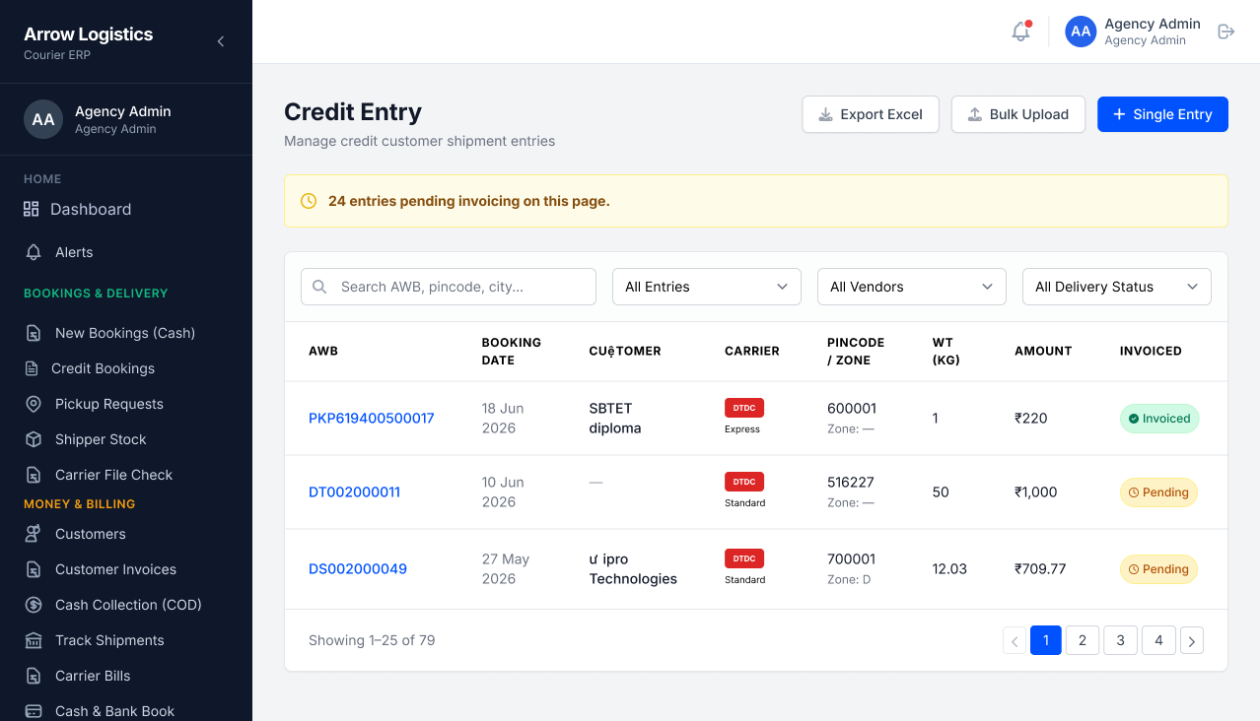Go to page 3 of results

click(x=1120, y=640)
